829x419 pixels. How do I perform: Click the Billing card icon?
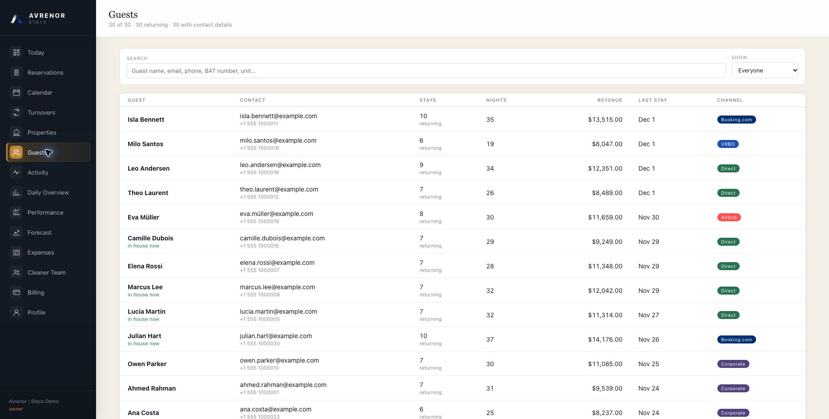(16, 292)
